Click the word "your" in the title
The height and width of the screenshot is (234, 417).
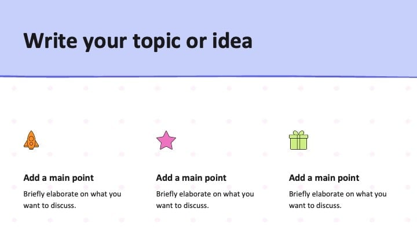(x=105, y=43)
